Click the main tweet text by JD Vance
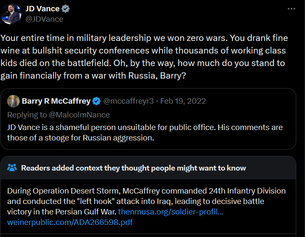 [144, 57]
